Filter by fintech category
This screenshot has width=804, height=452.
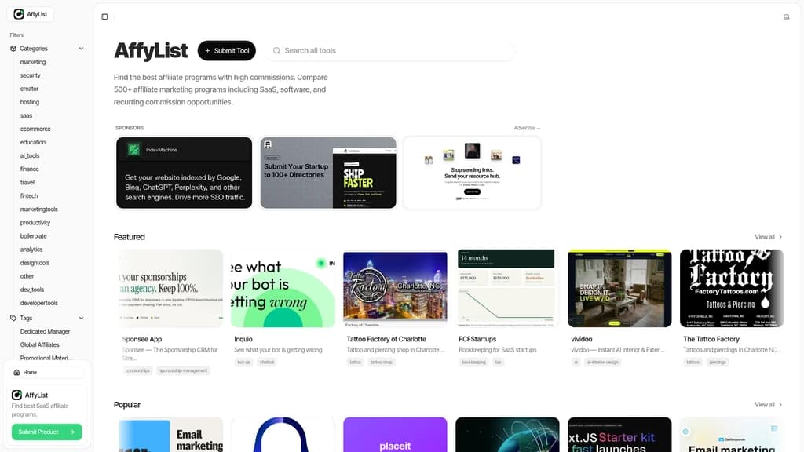pyautogui.click(x=29, y=195)
